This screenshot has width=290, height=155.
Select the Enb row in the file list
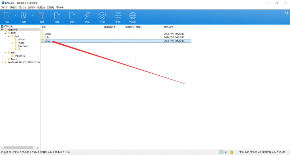116,38
